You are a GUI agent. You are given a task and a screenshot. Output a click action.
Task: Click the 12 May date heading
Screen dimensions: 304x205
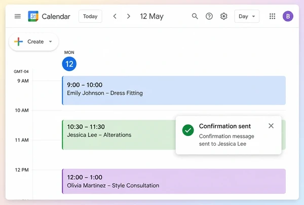152,17
